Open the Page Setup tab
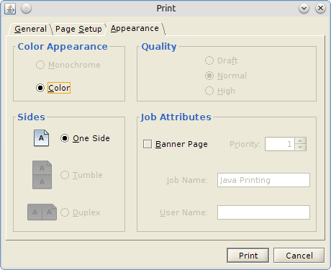 pos(78,29)
